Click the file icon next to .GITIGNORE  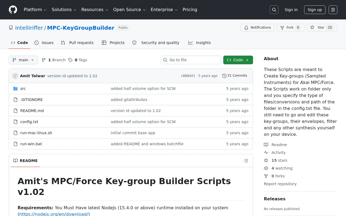tap(15, 100)
